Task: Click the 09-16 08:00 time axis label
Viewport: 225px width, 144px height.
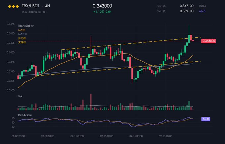Action: point(136,136)
